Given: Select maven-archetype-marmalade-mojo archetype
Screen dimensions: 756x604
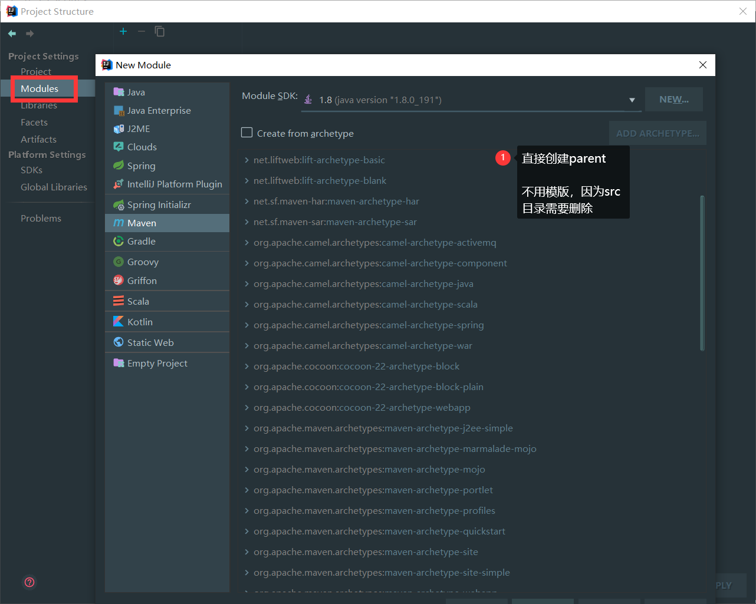Looking at the screenshot, I should pyautogui.click(x=395, y=448).
